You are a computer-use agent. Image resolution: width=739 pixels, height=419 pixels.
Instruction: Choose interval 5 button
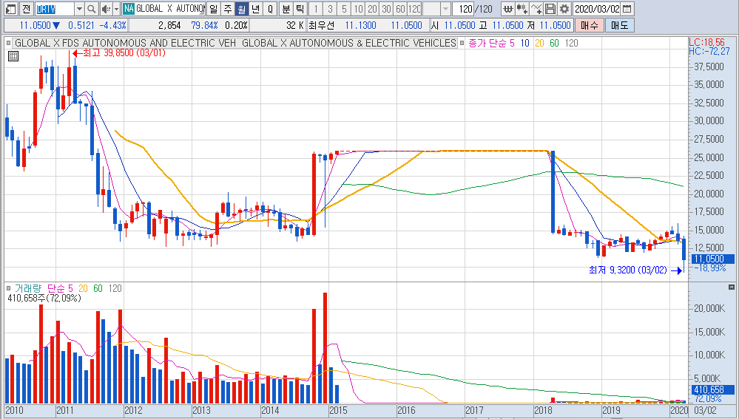tap(344, 8)
